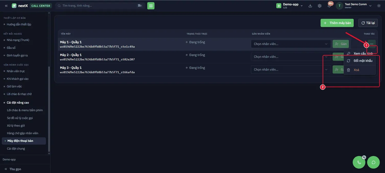
Task: Open "Chọn nhân viên" dropdown for Máy 1
Action: coord(291,44)
